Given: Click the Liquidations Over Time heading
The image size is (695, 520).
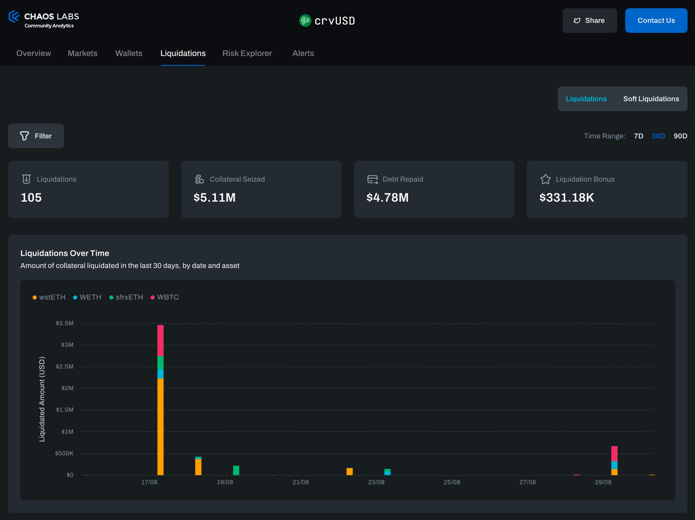Looking at the screenshot, I should [65, 253].
